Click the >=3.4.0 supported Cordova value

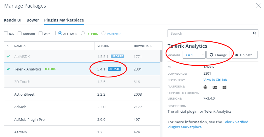(209, 98)
